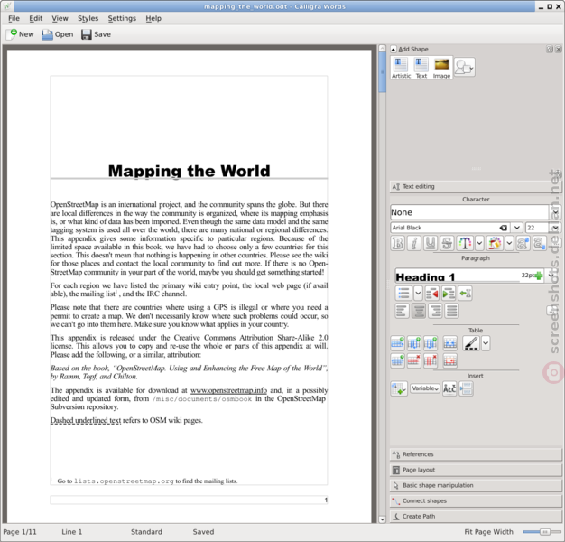This screenshot has height=542, width=565.
Task: Open the Settings menu
Action: point(122,18)
